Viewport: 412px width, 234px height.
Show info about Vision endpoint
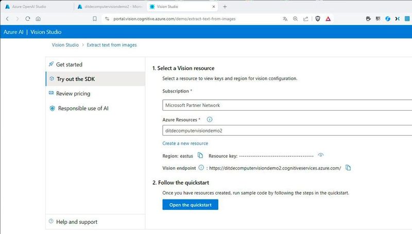201,167
